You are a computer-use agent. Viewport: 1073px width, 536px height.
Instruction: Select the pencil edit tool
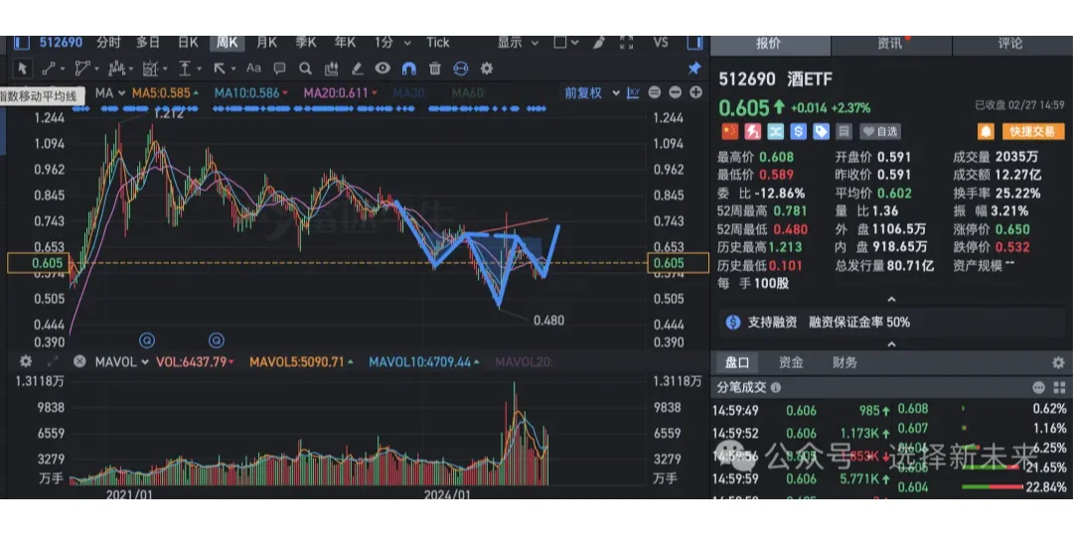(x=358, y=68)
